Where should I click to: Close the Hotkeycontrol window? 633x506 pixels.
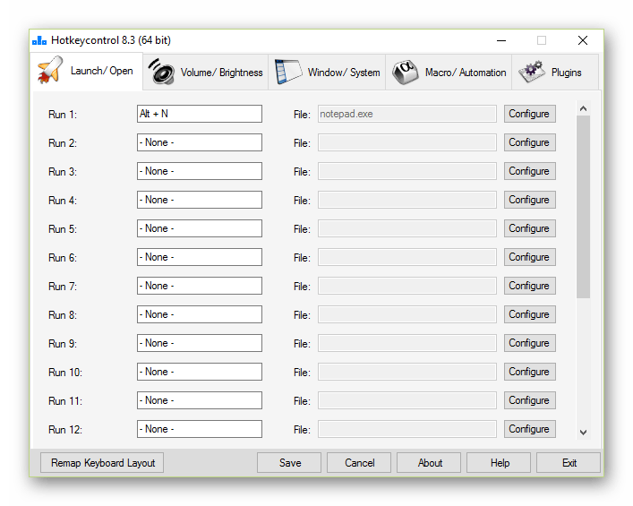pos(583,40)
